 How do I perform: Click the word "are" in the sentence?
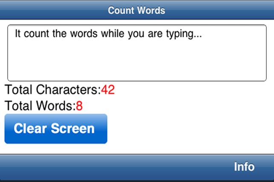(155, 34)
